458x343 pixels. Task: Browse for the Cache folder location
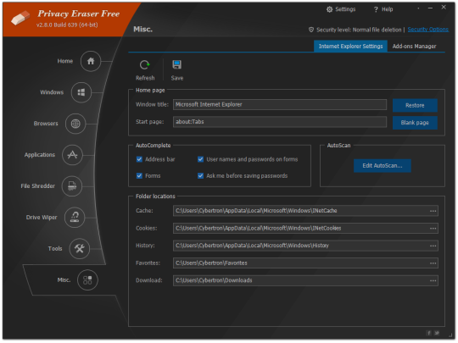point(433,211)
